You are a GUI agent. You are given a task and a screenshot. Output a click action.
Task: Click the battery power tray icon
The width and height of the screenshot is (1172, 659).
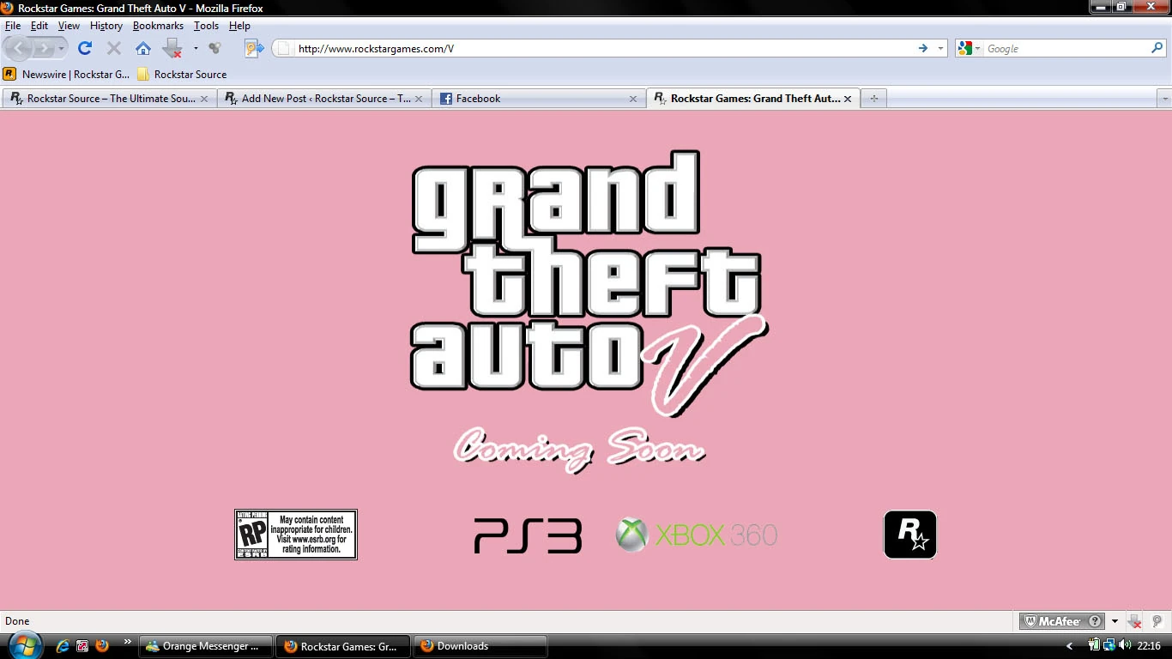(x=1094, y=645)
